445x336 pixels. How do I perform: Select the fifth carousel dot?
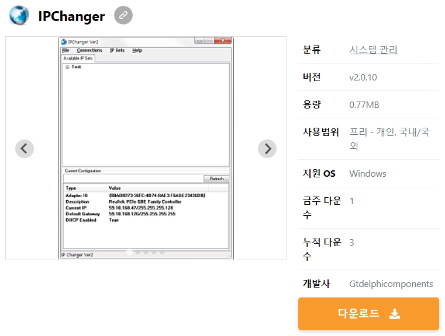click(x=162, y=252)
